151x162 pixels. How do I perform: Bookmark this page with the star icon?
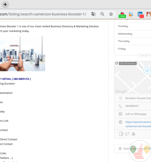111,14
